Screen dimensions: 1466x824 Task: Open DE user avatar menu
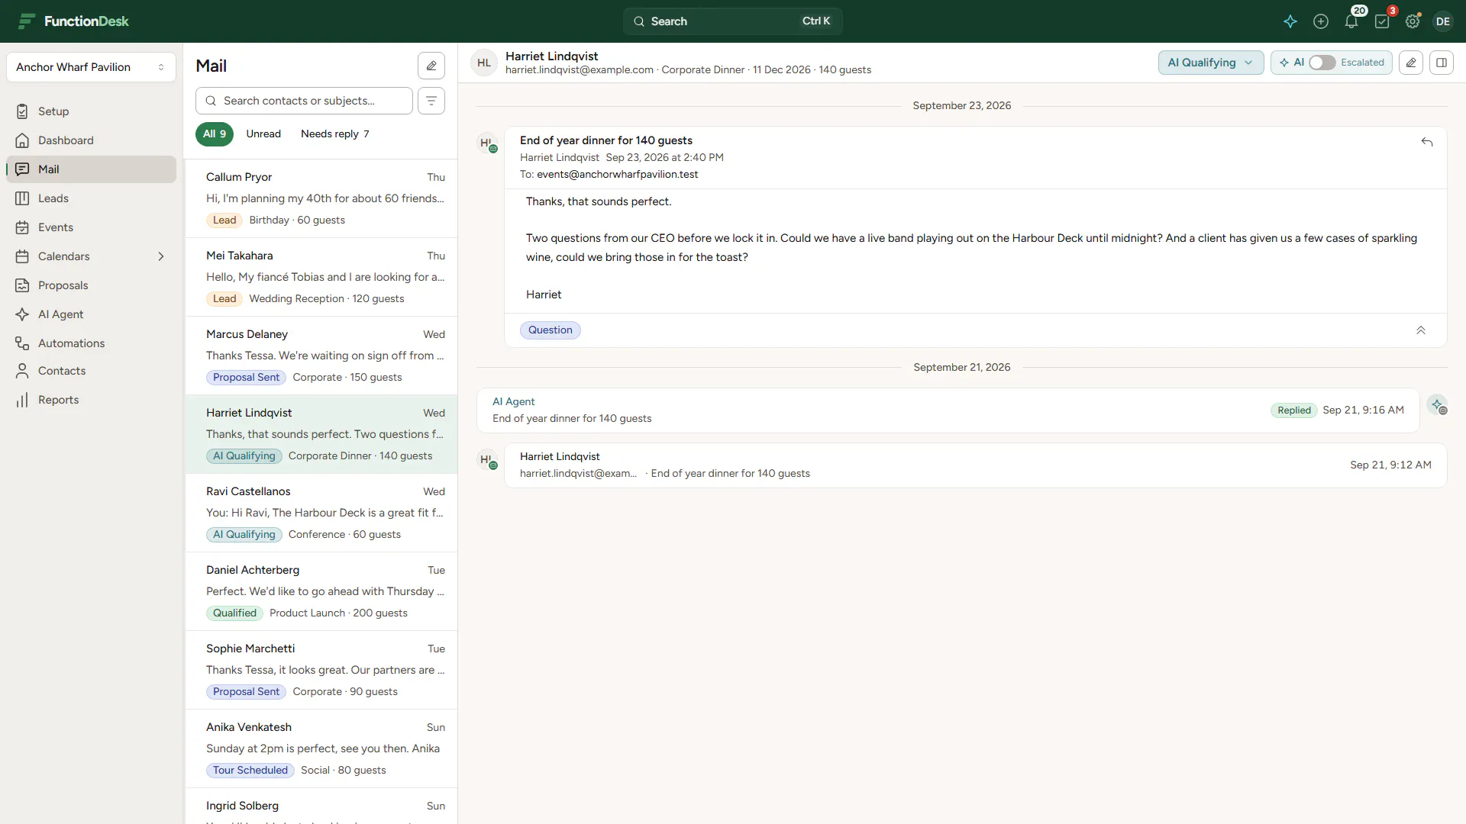pos(1442,21)
